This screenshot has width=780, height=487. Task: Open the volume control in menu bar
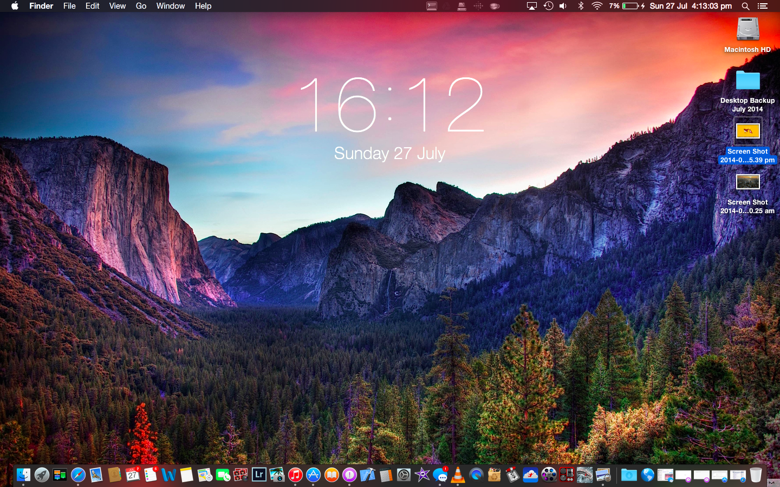(563, 6)
